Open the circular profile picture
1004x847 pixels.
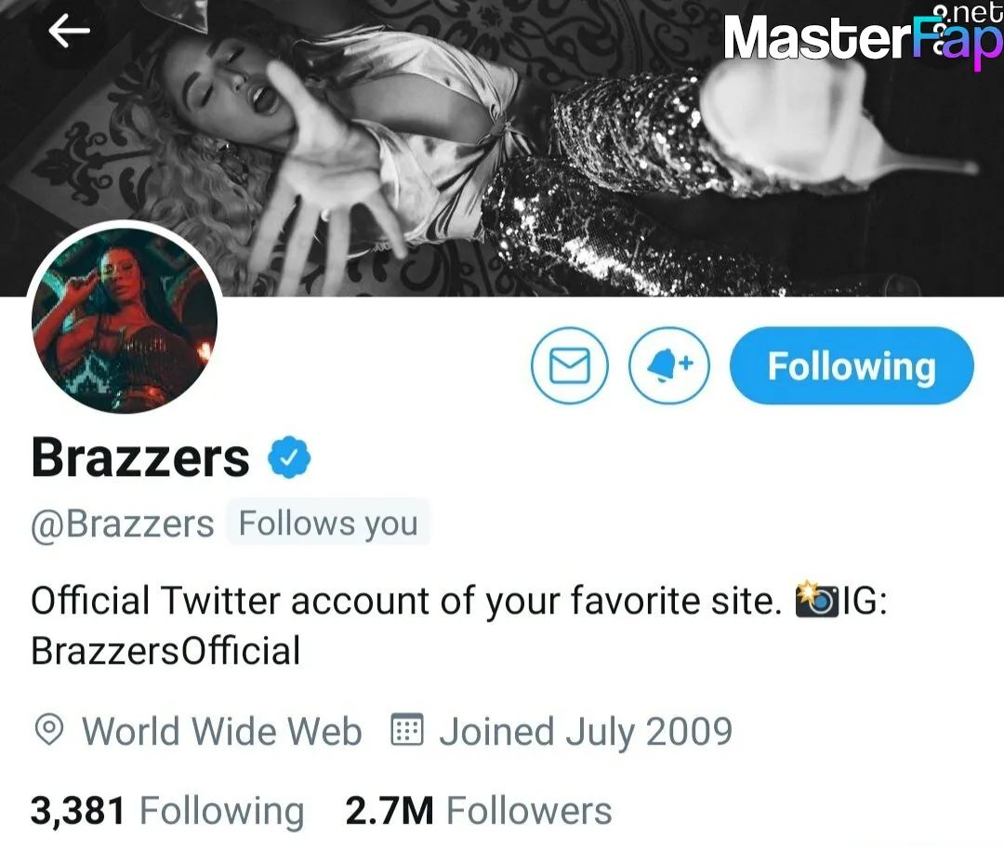click(125, 321)
